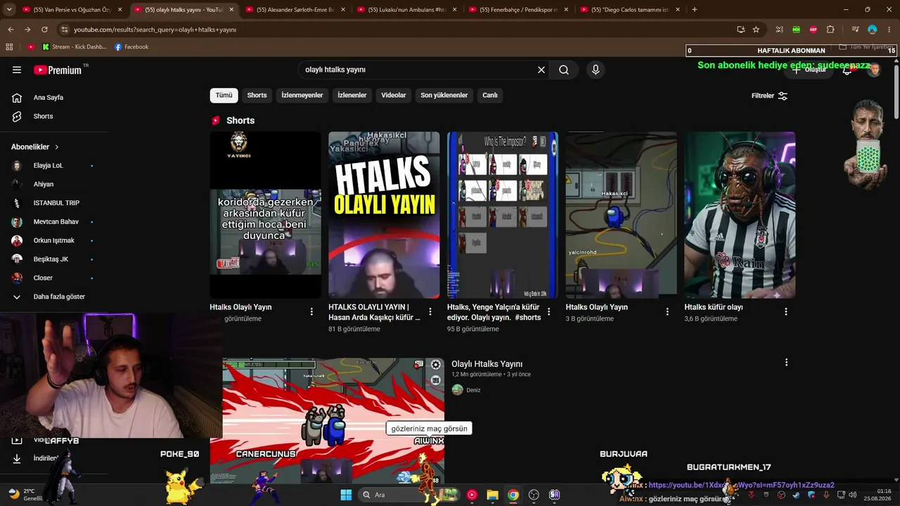Viewport: 900px width, 506px height.
Task: Select the Tümü filter chip
Action: click(x=224, y=96)
